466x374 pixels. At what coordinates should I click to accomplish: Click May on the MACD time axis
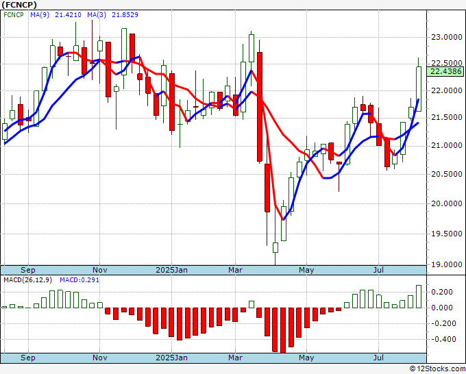(306, 358)
